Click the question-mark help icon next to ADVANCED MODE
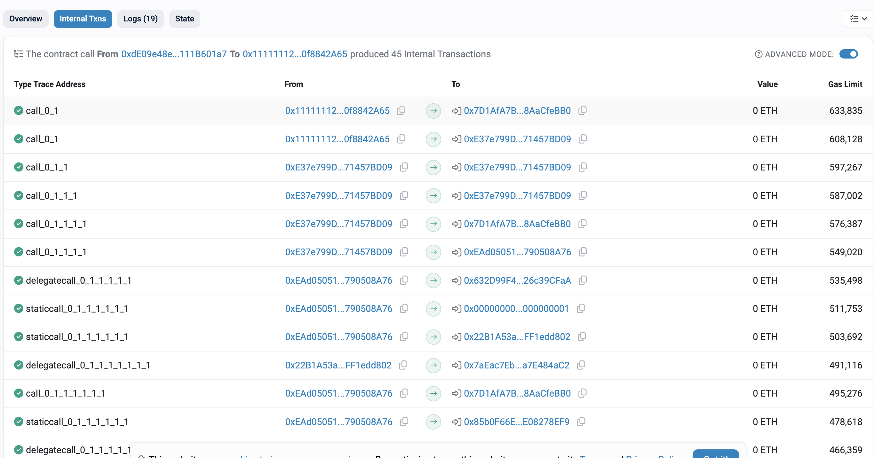Image resolution: width=874 pixels, height=458 pixels. click(x=758, y=54)
